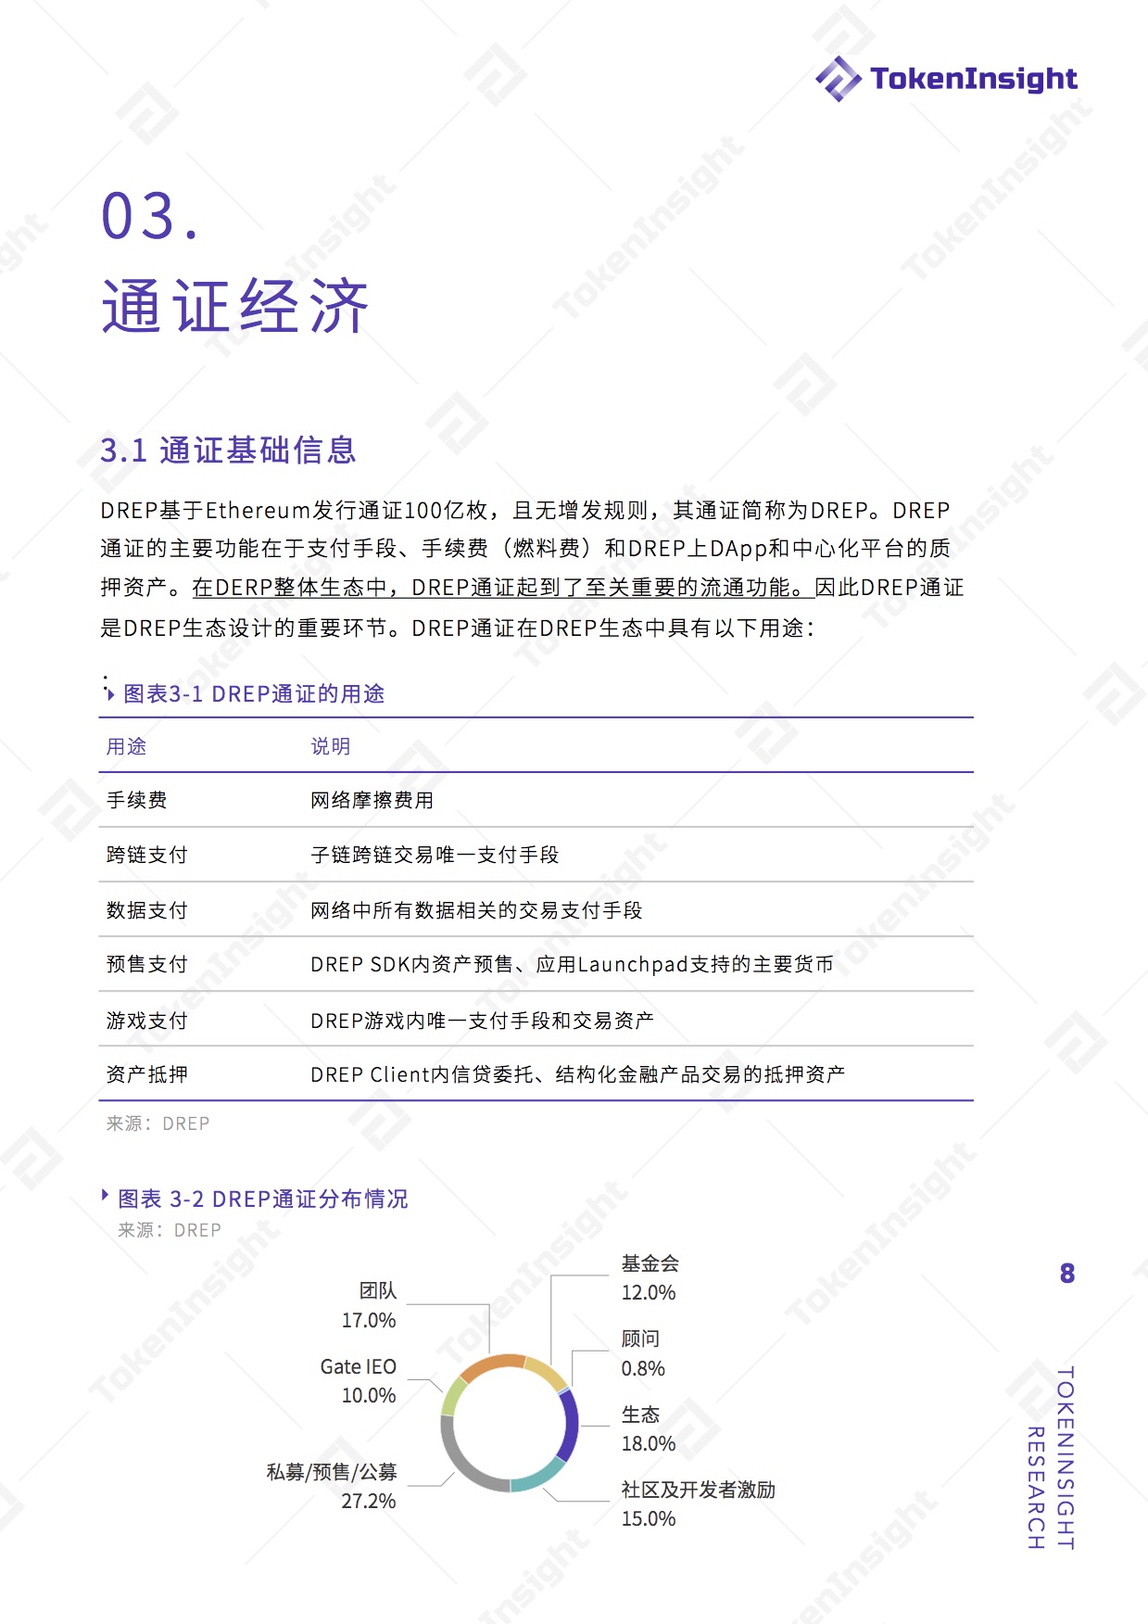
Task: Select the '手续费' table cell
Action: pos(136,800)
